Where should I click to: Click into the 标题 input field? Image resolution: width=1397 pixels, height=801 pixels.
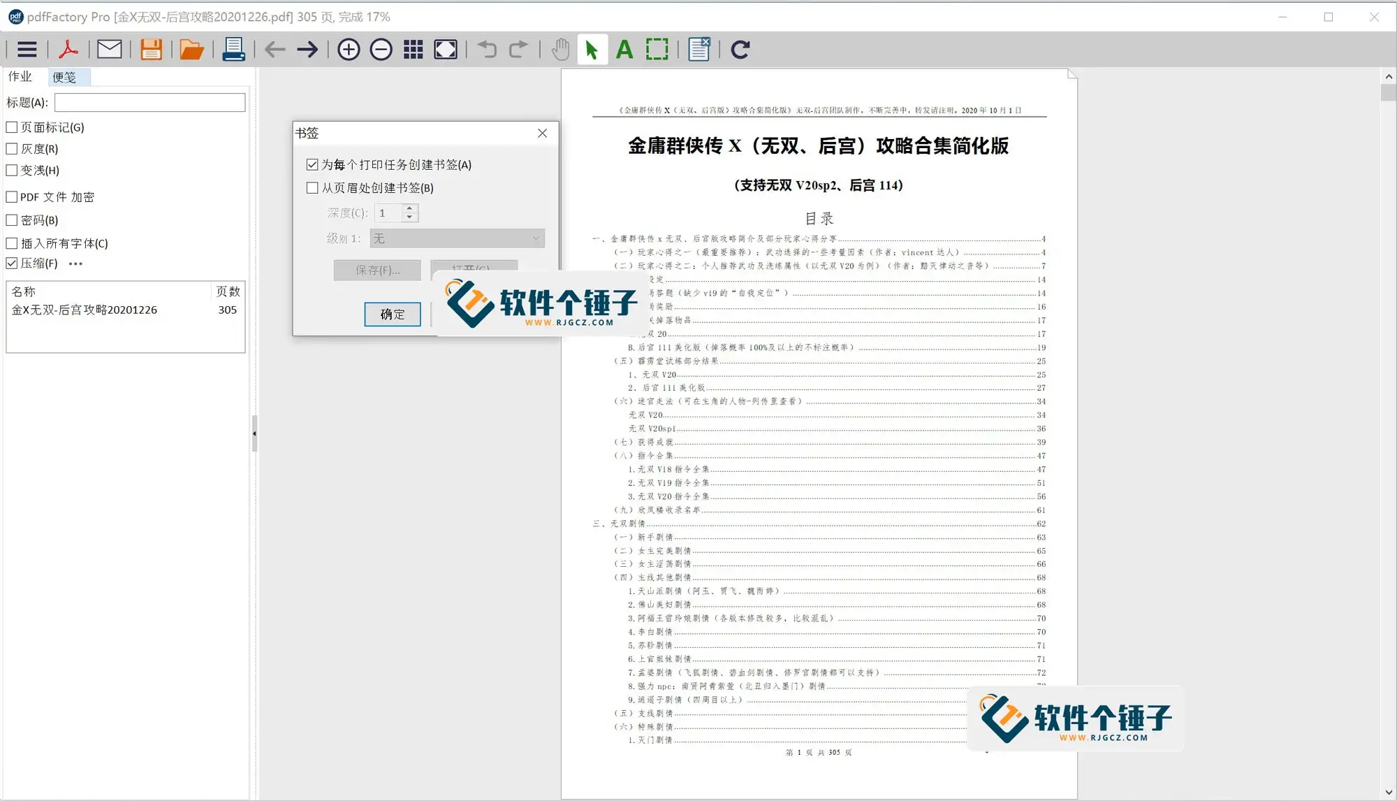point(150,103)
